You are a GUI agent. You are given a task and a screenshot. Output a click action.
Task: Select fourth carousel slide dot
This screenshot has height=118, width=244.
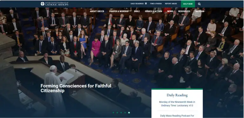(125, 113)
